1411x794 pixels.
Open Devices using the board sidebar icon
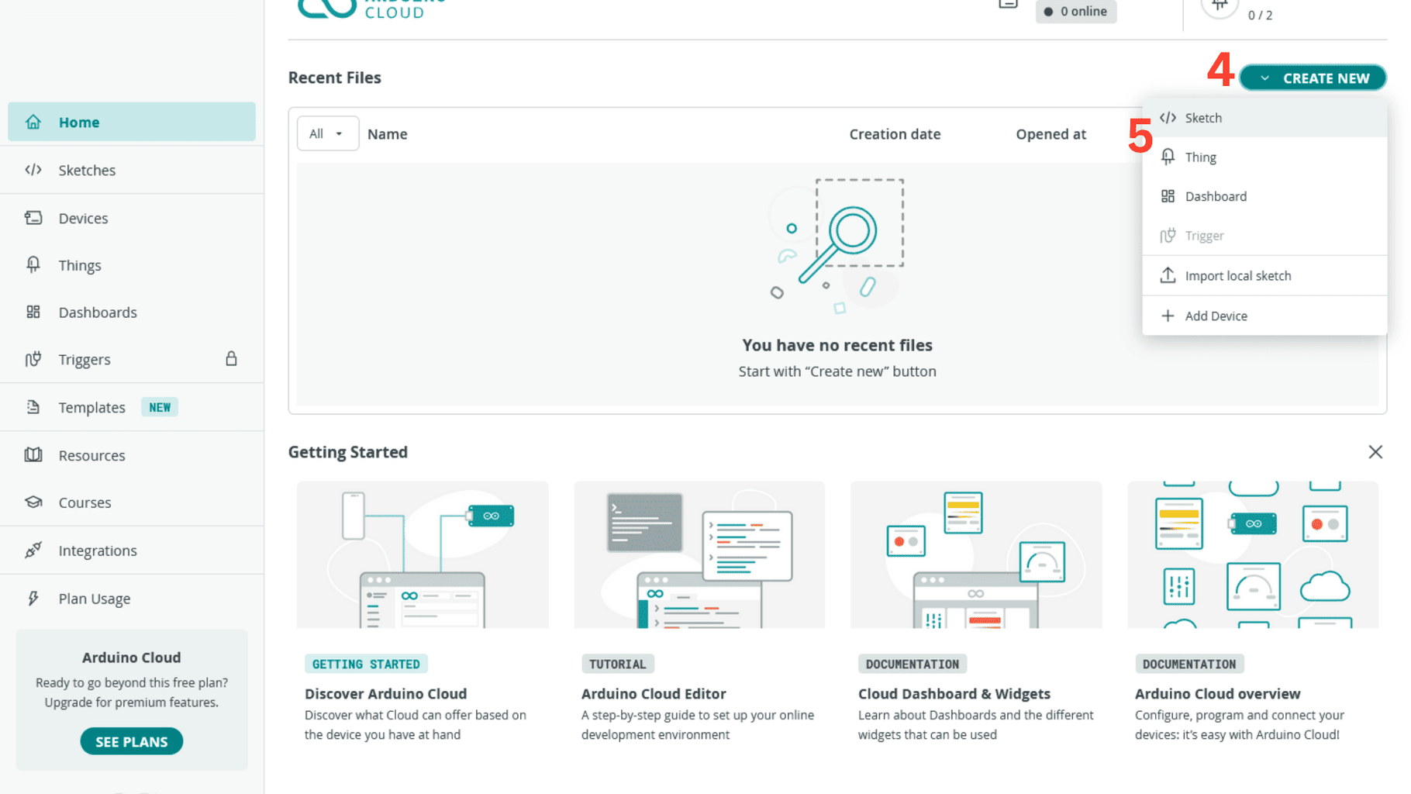pos(33,218)
